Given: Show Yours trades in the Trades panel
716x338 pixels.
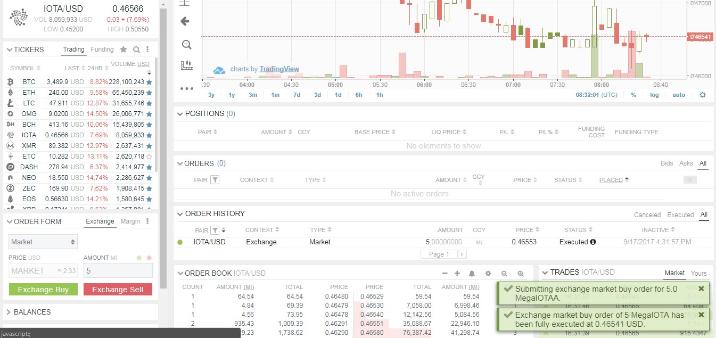Looking at the screenshot, I should [x=698, y=273].
